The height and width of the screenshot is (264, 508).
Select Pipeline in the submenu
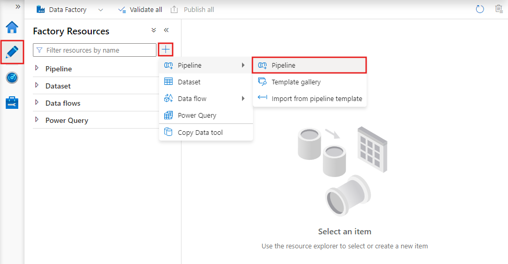click(309, 66)
